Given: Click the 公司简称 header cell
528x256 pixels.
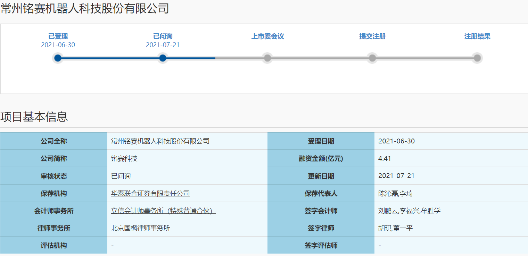Looking at the screenshot, I should [x=54, y=159].
